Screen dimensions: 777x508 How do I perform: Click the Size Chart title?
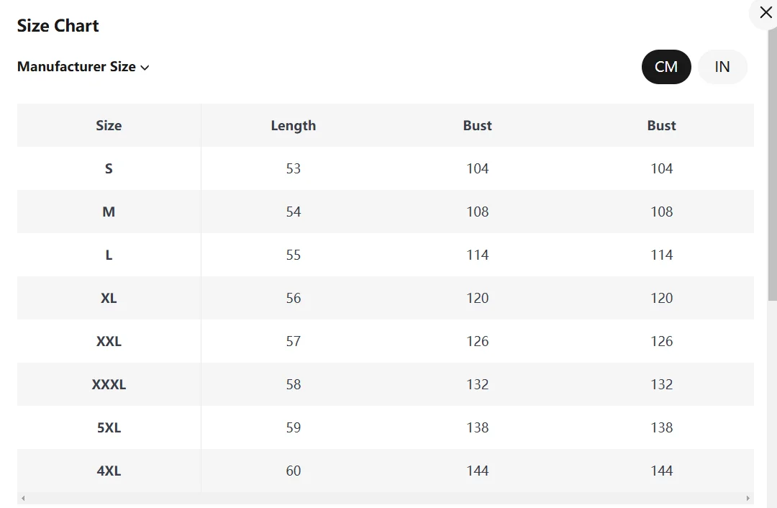click(58, 25)
